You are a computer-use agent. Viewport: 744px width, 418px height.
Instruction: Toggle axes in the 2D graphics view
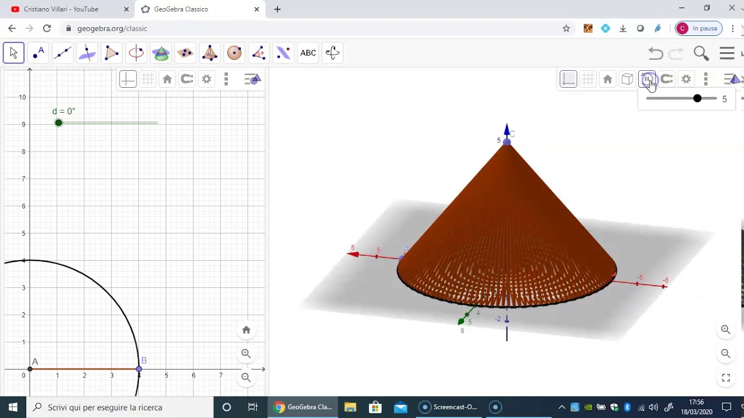[128, 79]
